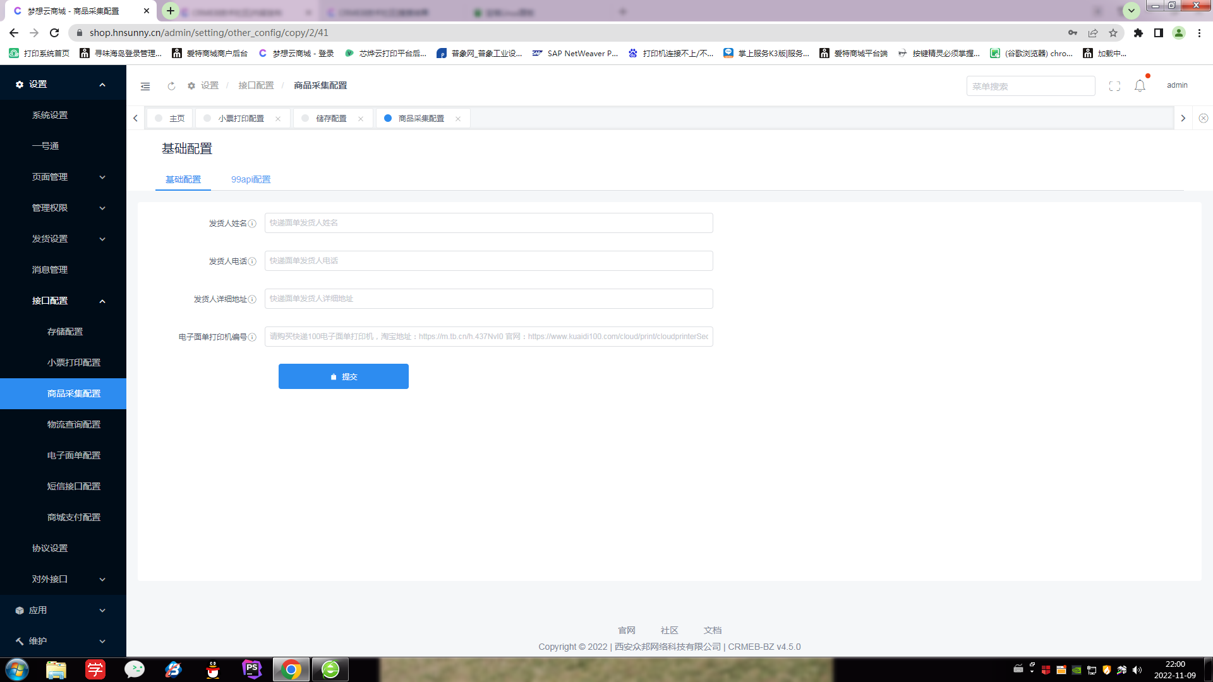Click info icon next to 电子面单打印机编号
The image size is (1213, 682).
[x=252, y=337]
